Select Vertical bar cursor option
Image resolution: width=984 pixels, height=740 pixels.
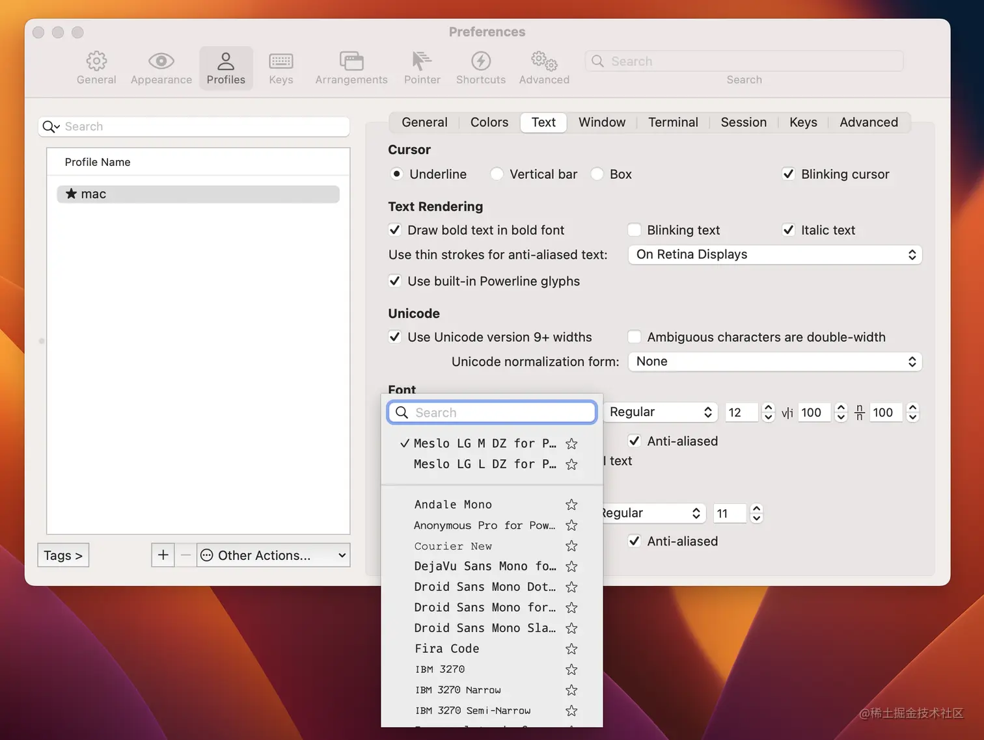point(497,174)
